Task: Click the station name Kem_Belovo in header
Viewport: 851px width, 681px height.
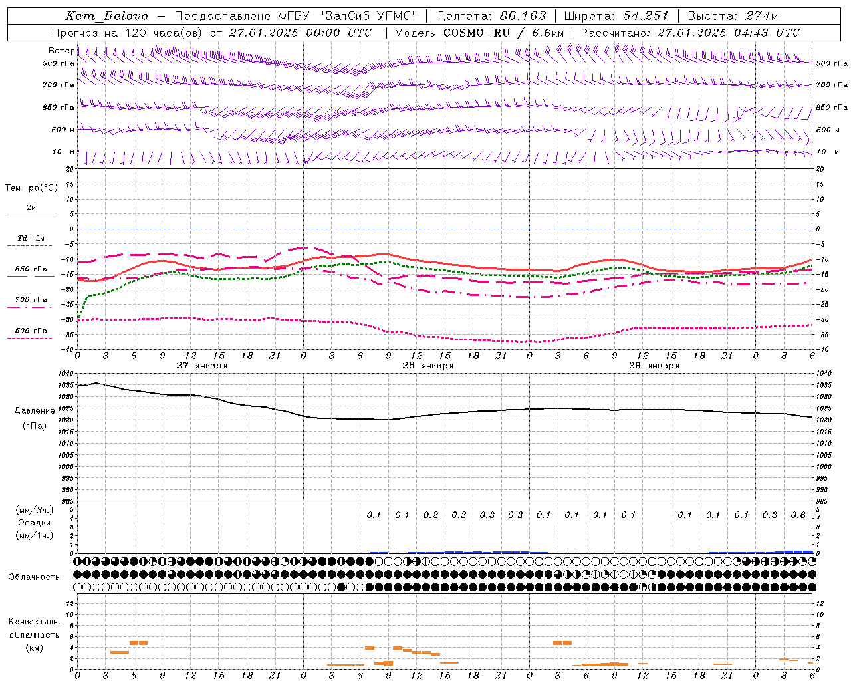Action: point(107,16)
